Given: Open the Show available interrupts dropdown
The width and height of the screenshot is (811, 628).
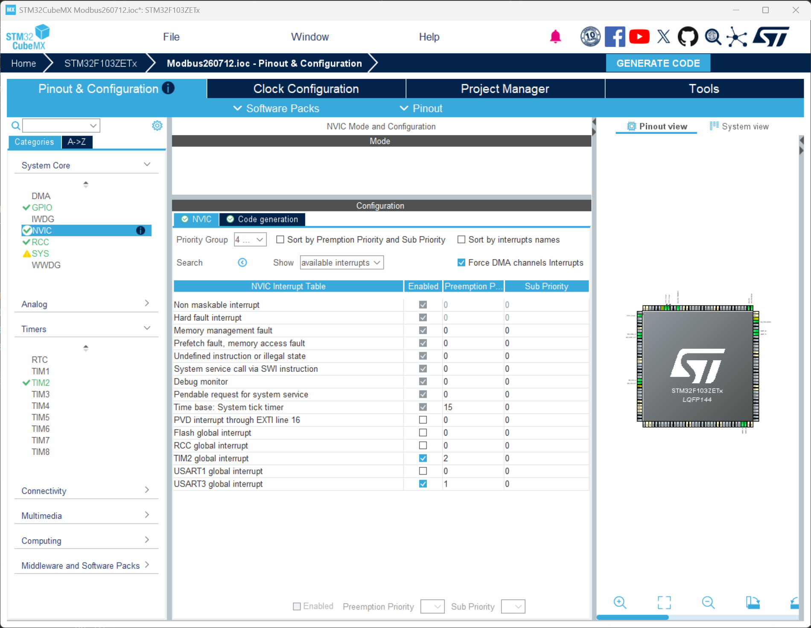Looking at the screenshot, I should click(341, 263).
